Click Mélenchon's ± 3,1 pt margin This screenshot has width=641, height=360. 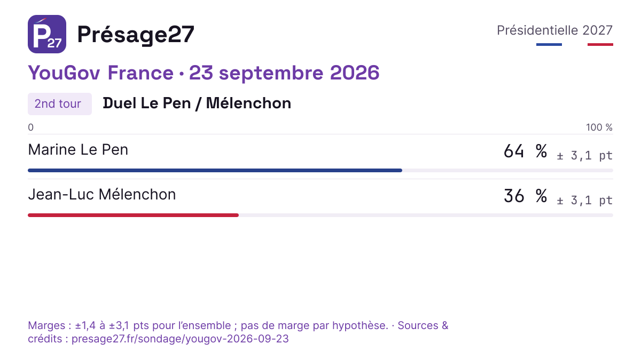(585, 201)
